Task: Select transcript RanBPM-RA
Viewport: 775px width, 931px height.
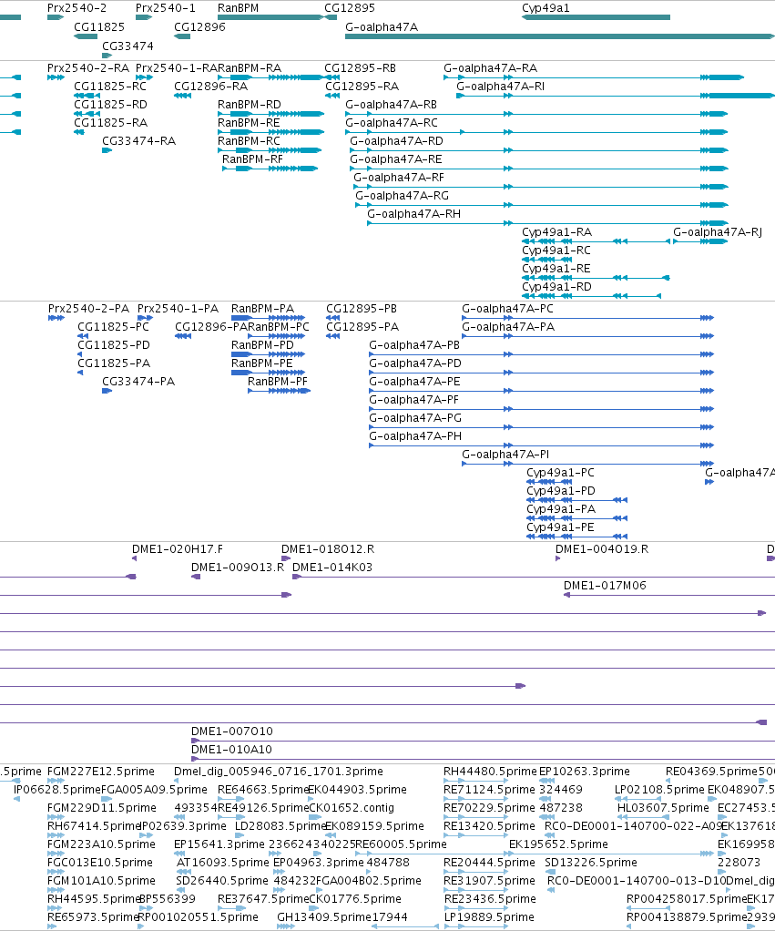Action: pos(250,67)
